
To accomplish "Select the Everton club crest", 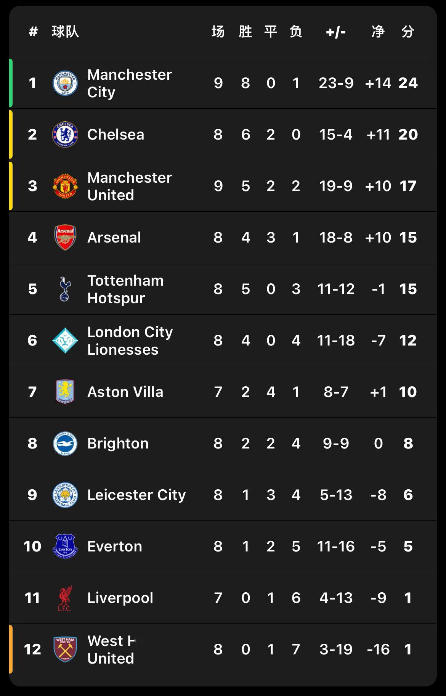I will (x=65, y=546).
